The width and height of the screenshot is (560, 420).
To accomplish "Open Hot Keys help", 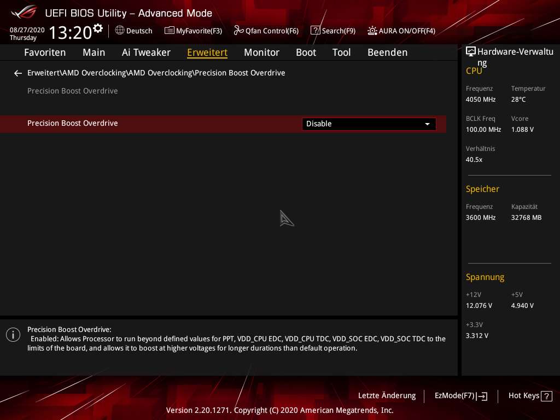I will coord(530,396).
